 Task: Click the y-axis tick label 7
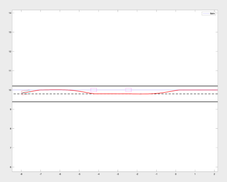[10, 148]
